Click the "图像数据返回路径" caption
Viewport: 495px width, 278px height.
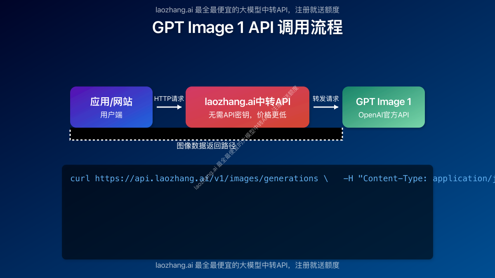[206, 146]
